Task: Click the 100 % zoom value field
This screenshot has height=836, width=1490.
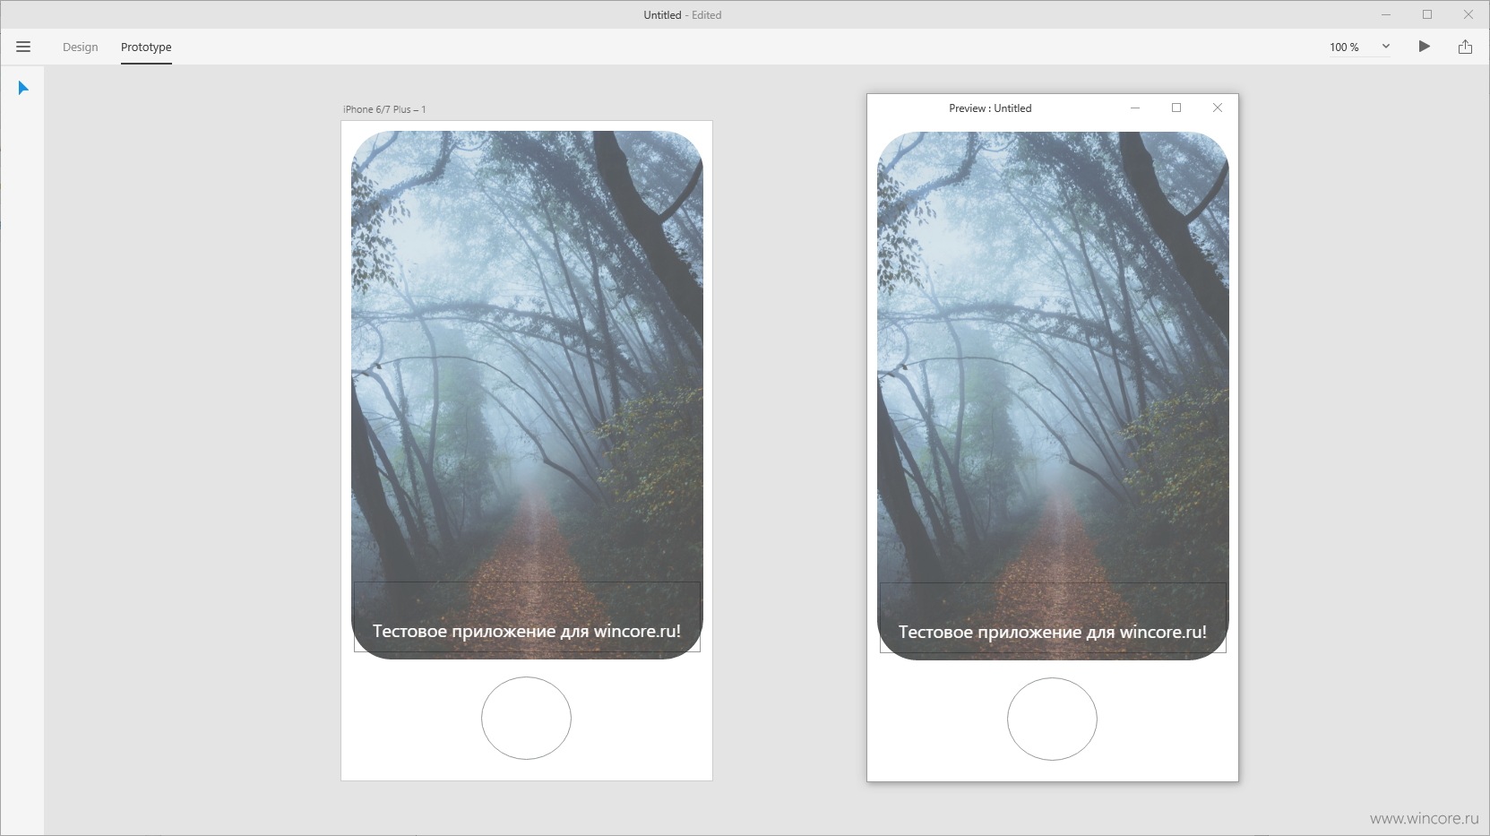Action: (1344, 47)
